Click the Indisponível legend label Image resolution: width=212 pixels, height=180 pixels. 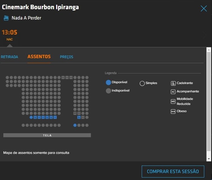pyautogui.click(x=121, y=91)
